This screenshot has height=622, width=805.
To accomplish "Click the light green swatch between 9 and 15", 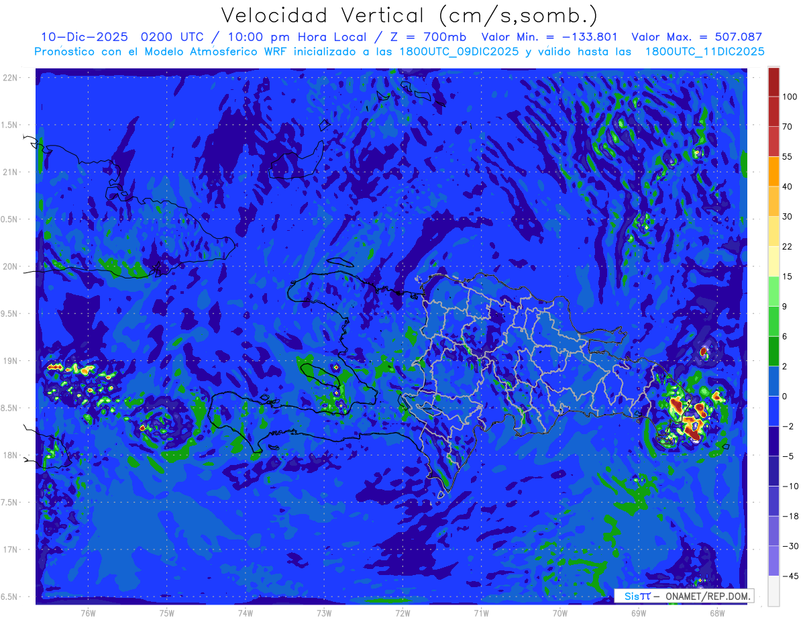I will coord(773,291).
